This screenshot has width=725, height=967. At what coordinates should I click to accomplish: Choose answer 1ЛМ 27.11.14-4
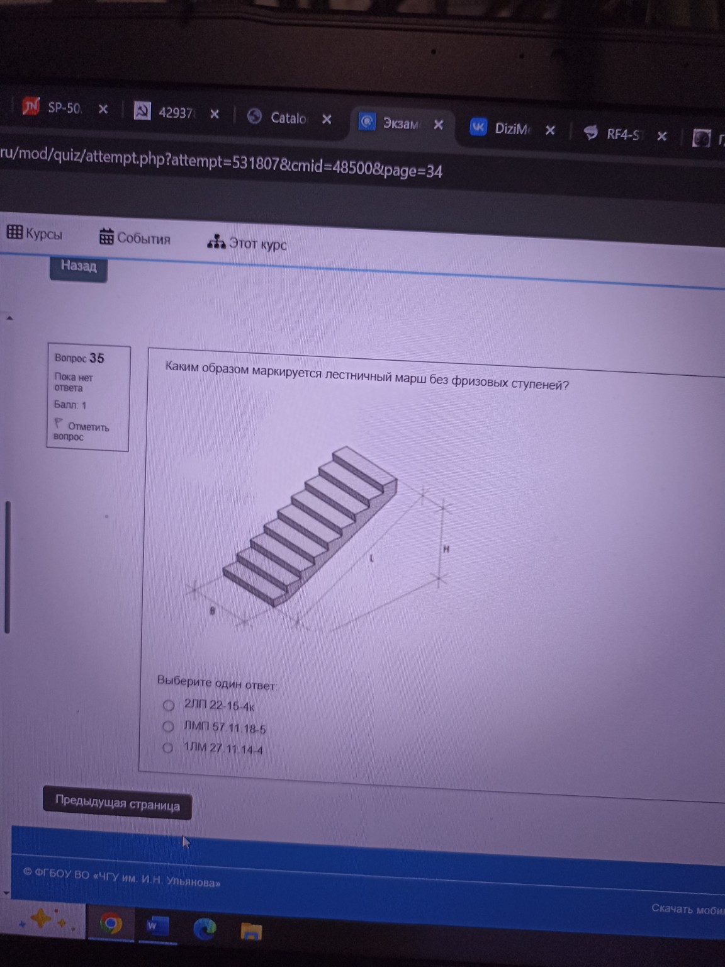[167, 748]
